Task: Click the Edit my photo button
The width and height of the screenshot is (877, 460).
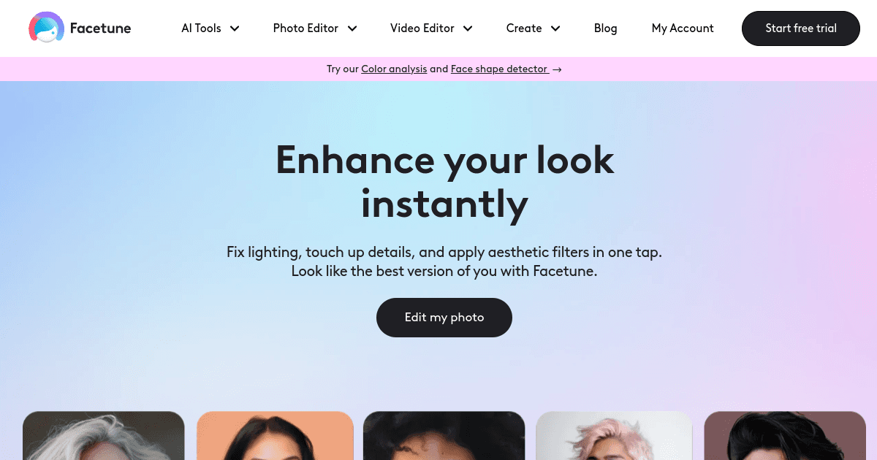Action: coord(444,318)
